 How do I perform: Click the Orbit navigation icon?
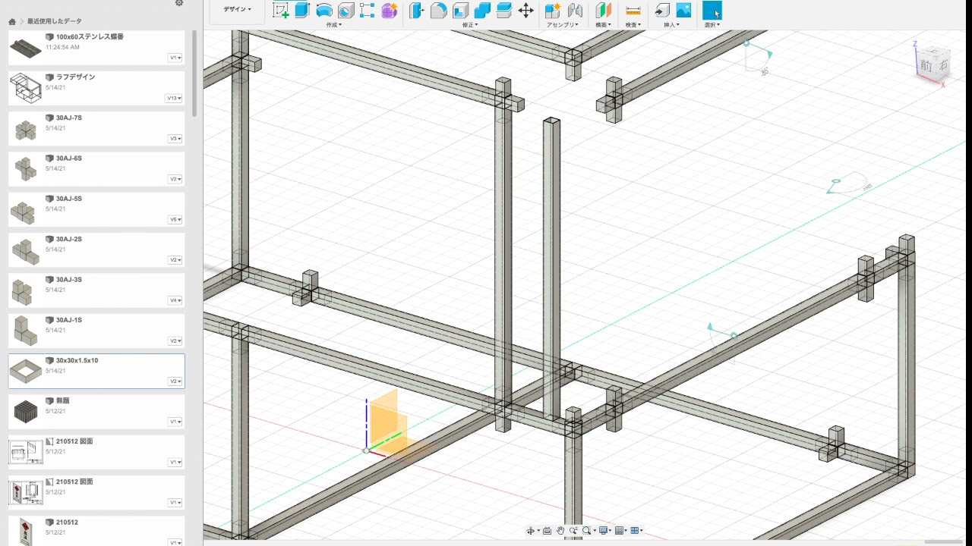point(531,531)
